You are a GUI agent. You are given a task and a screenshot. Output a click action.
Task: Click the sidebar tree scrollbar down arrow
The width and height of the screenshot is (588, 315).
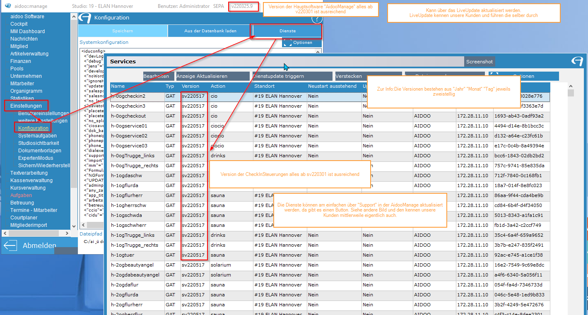[x=74, y=226]
